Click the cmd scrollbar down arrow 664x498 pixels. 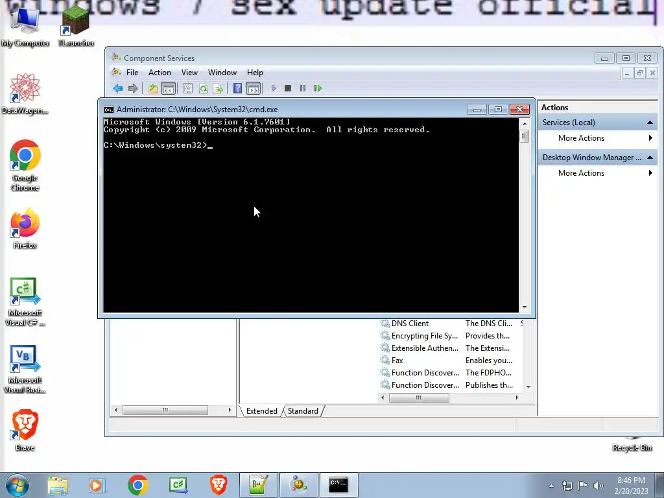click(x=525, y=307)
